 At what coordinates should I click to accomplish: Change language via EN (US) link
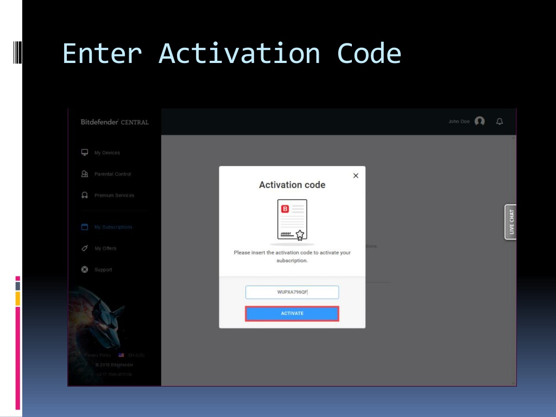coord(136,355)
